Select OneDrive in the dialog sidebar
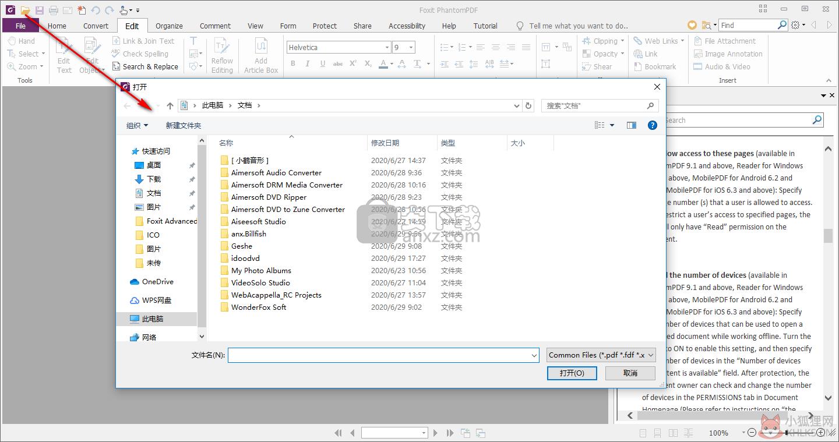Image resolution: width=839 pixels, height=442 pixels. point(151,281)
